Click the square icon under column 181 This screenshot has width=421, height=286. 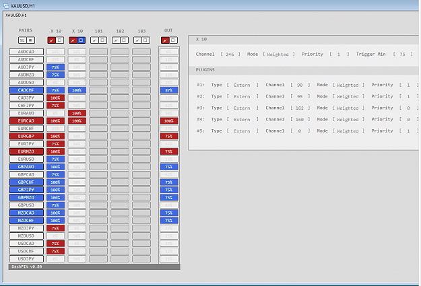(x=102, y=40)
